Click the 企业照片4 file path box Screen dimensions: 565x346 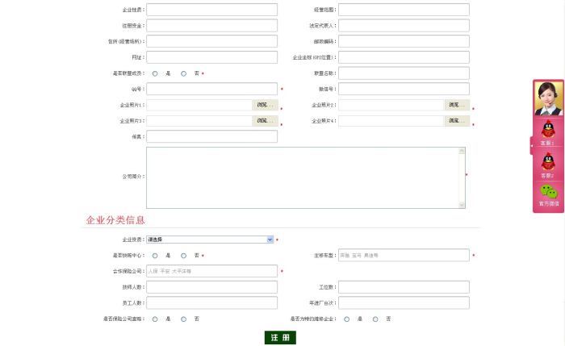[x=391, y=121]
